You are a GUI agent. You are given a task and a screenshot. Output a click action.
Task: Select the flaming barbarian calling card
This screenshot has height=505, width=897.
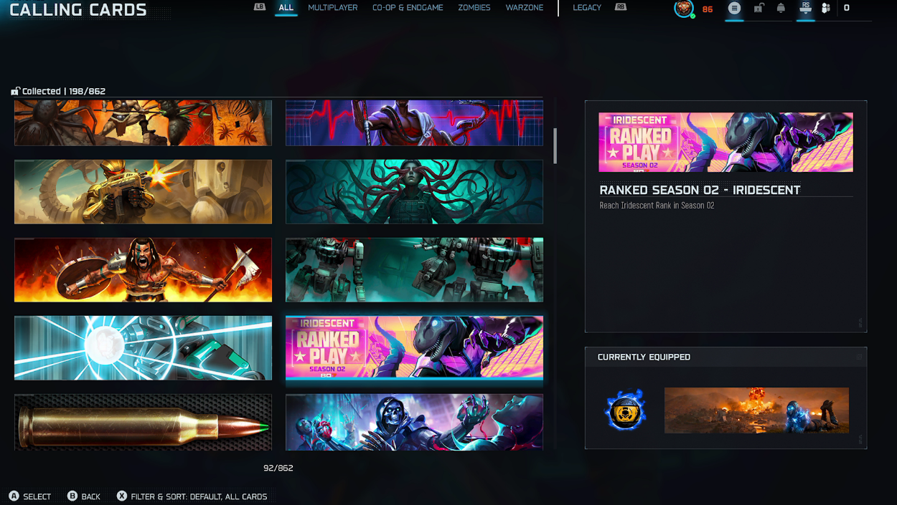[143, 269]
